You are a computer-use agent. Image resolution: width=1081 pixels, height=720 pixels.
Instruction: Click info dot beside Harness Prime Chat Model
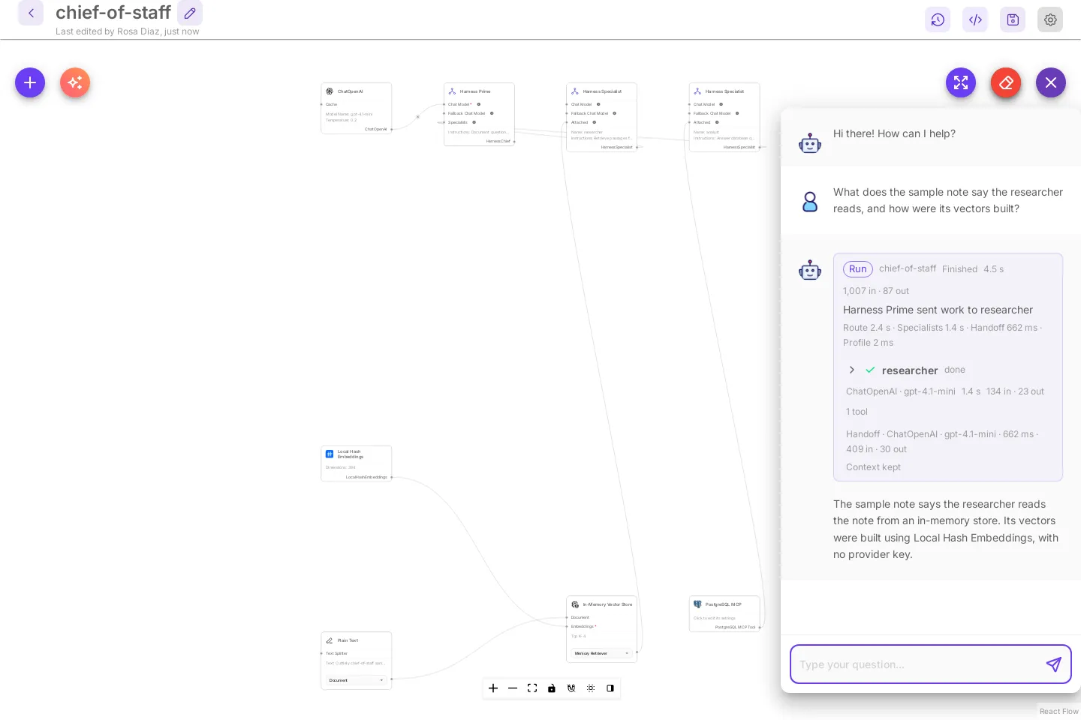[478, 104]
